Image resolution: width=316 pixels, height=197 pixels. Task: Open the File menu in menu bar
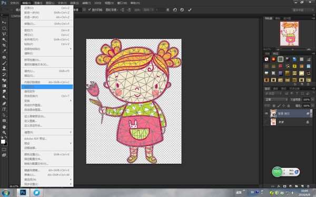coord(14,3)
